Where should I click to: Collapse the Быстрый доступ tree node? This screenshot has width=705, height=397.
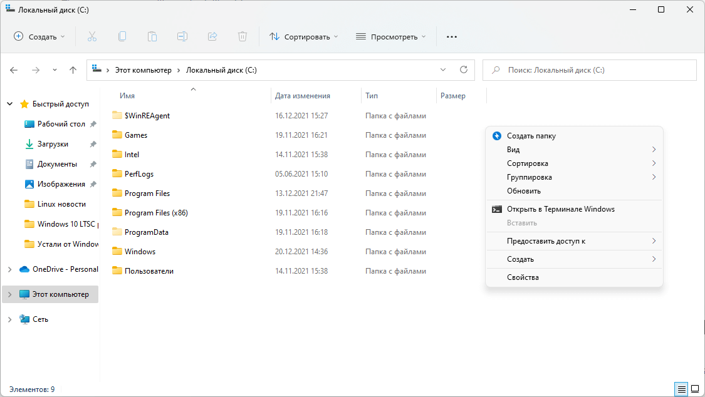pos(9,104)
